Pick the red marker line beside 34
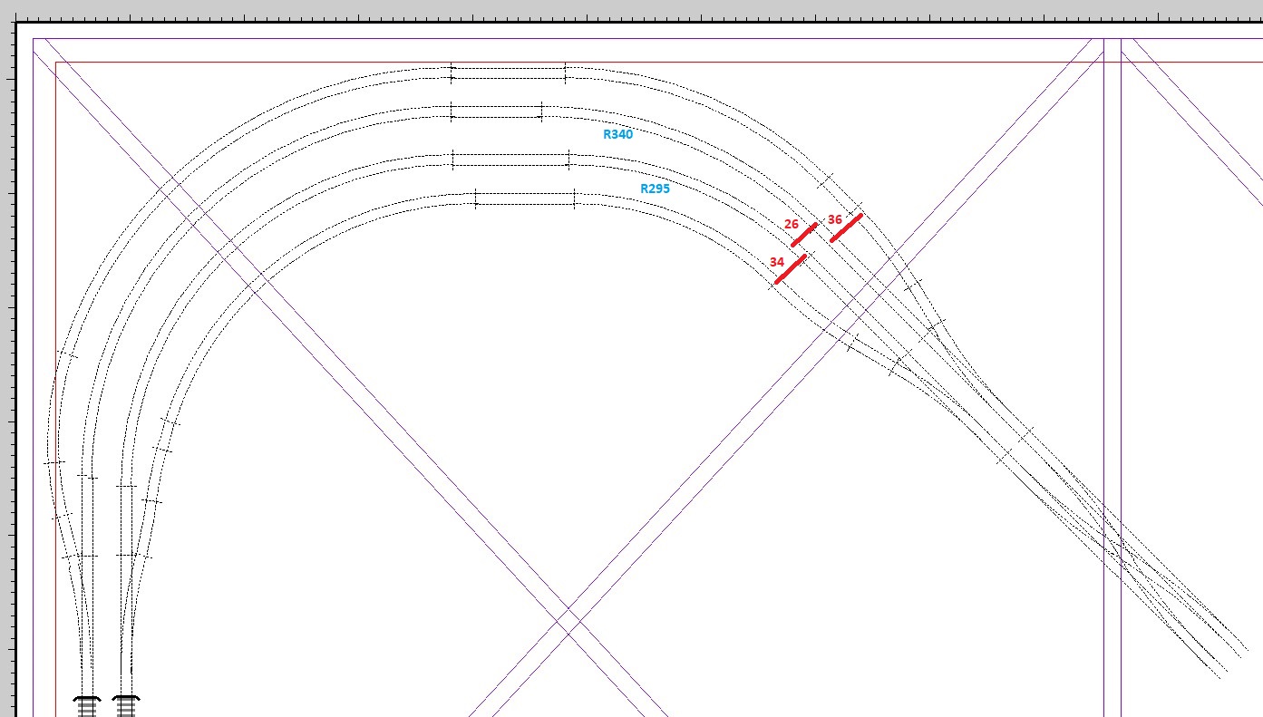The image size is (1263, 717). 791,268
